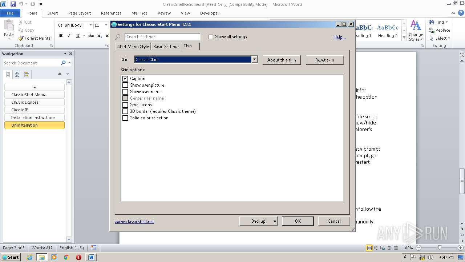
Task: Open the File tab in Word
Action: (x=10, y=13)
